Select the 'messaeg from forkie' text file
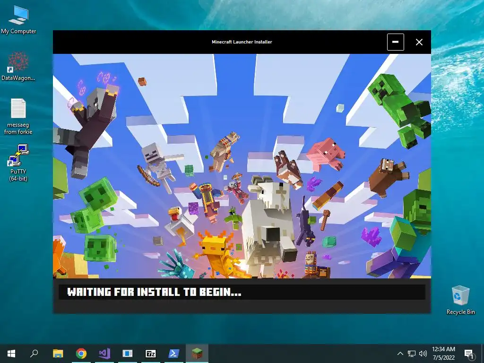484x363 pixels. (x=18, y=116)
